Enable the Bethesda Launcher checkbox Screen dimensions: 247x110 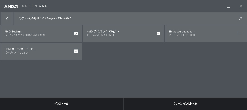[241, 34]
